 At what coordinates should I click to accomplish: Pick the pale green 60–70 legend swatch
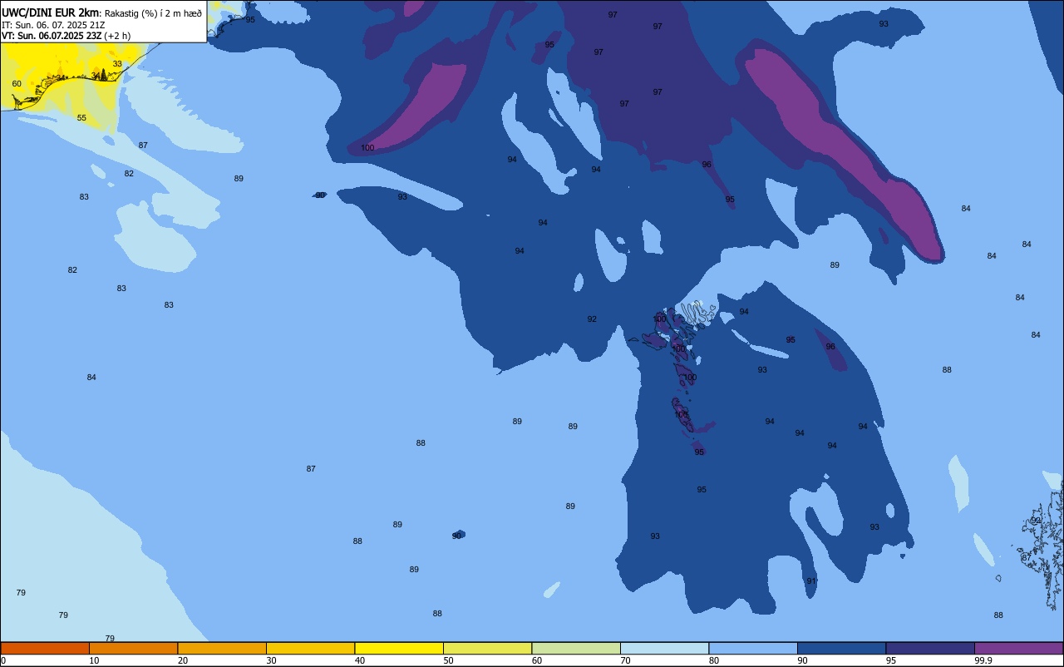(x=576, y=648)
